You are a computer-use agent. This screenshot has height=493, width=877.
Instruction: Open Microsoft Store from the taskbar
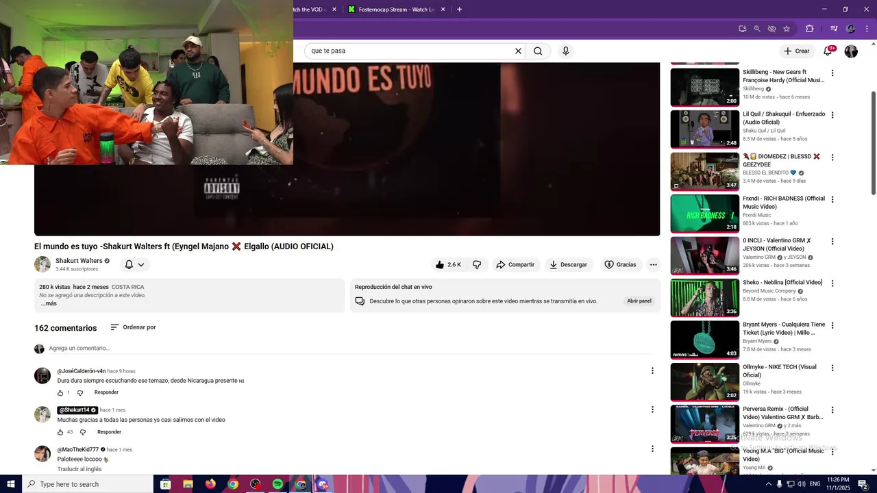(165, 484)
